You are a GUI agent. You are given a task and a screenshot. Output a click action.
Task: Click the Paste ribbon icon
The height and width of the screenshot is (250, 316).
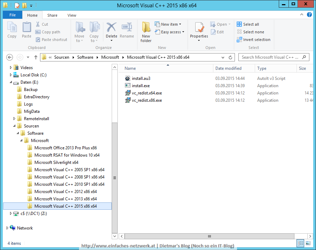(26, 30)
